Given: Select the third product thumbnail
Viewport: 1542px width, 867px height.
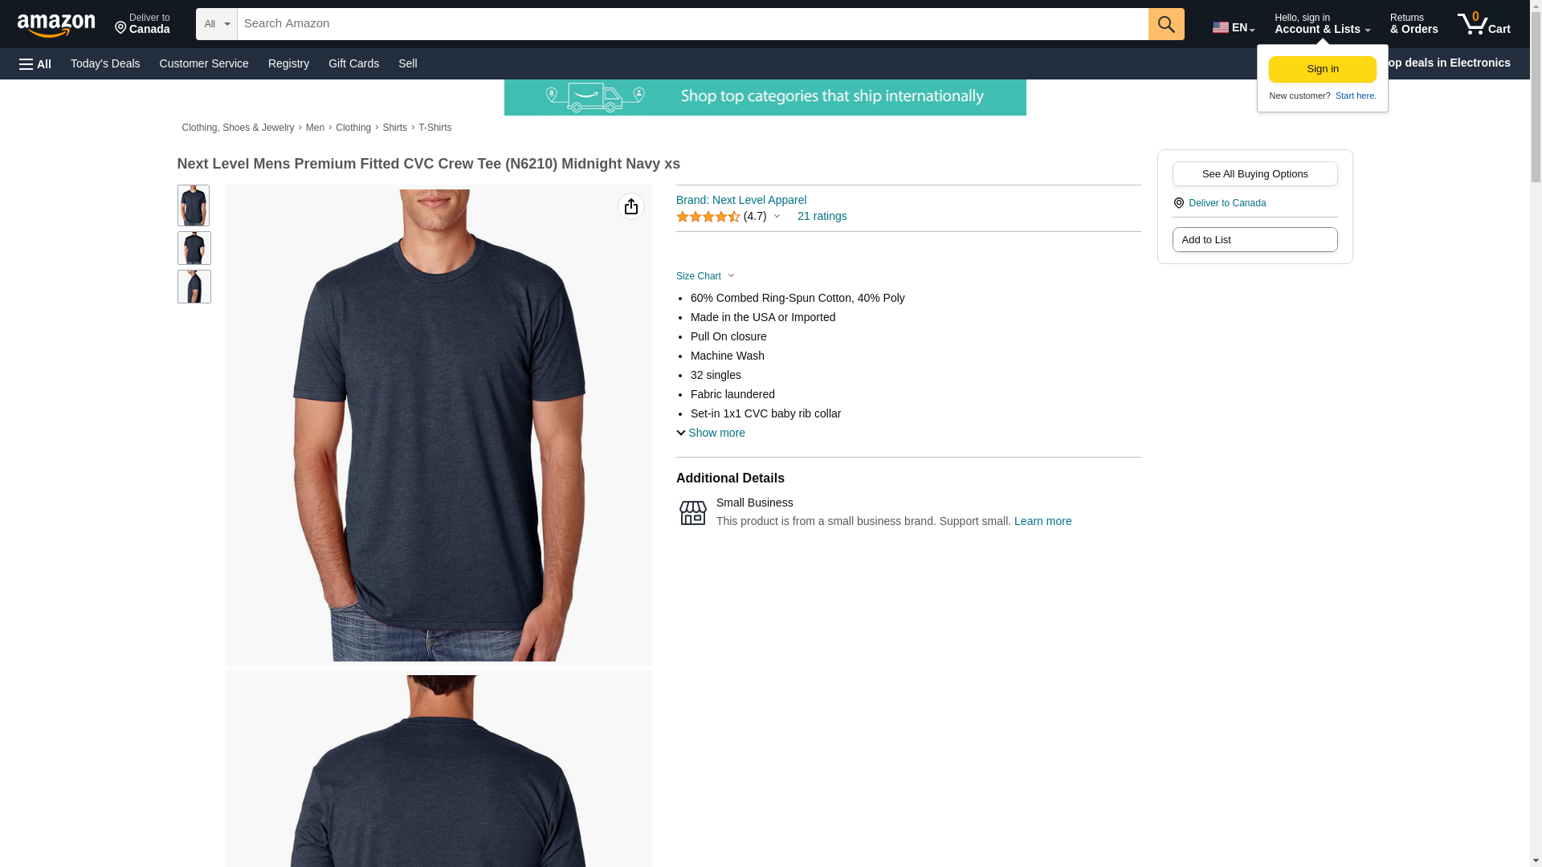Looking at the screenshot, I should pos(194,287).
